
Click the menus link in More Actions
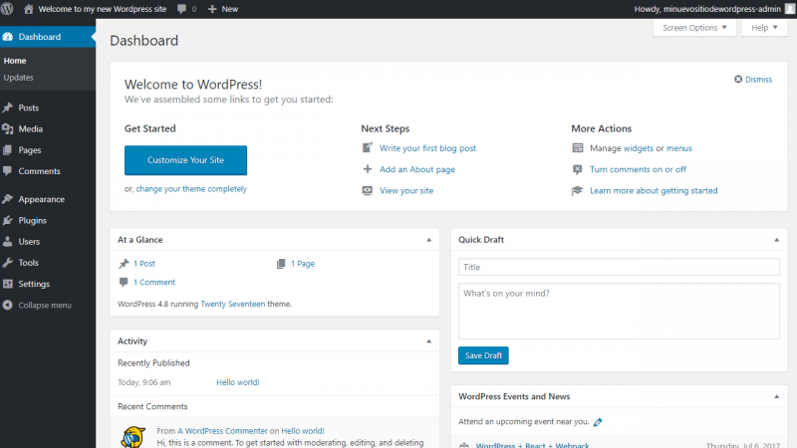click(679, 147)
